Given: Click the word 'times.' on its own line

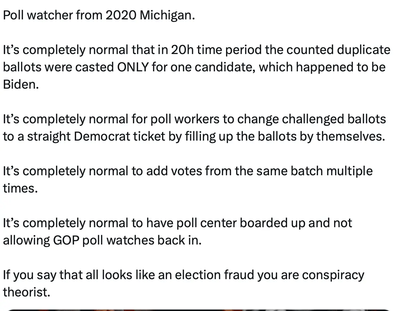Looking at the screenshot, I should point(20,188).
